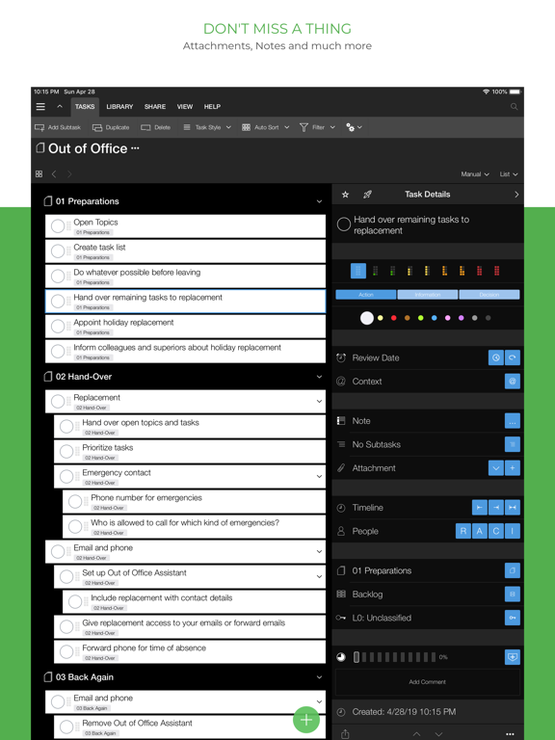Open the SHARE tab
This screenshot has height=740, width=555.
pos(155,107)
